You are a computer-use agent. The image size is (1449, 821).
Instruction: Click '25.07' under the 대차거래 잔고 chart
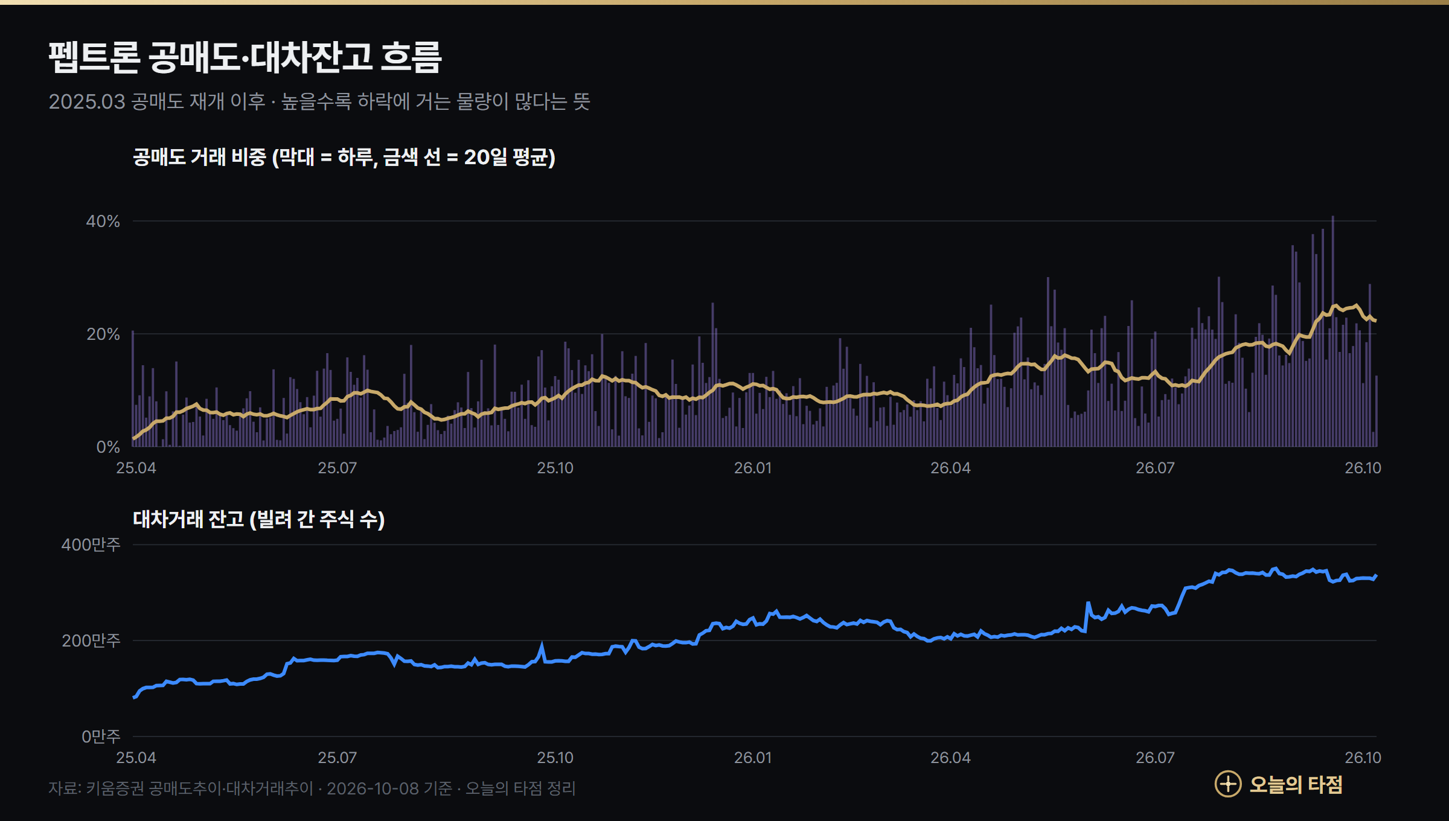click(x=337, y=758)
